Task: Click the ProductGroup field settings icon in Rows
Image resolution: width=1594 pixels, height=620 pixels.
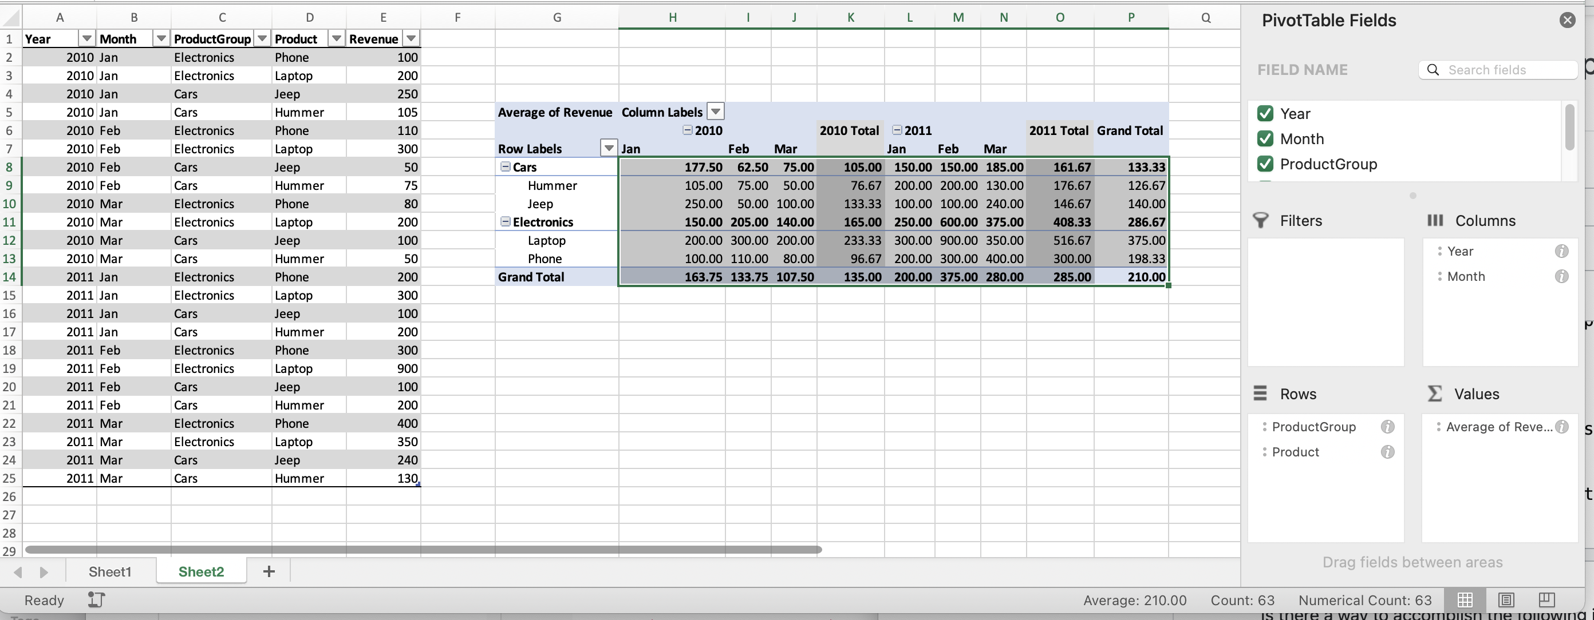Action: [1387, 426]
